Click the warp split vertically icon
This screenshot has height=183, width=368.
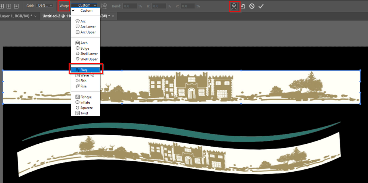tap(9, 6)
